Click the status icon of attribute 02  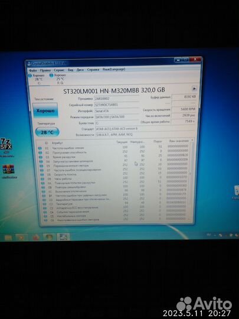pyautogui.click(x=40, y=153)
